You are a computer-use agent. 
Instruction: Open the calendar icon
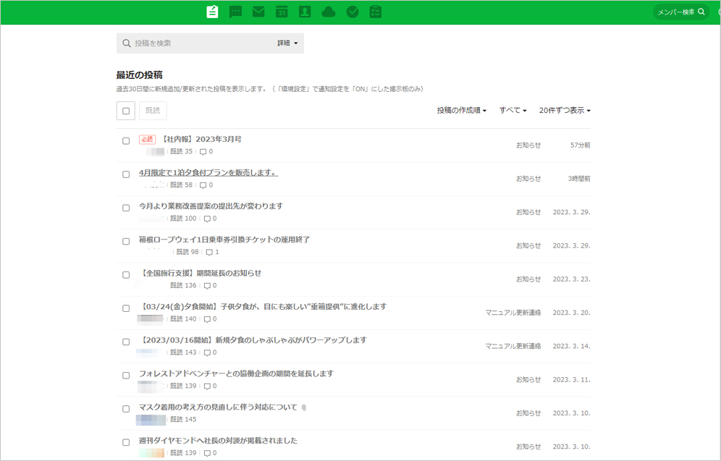point(282,12)
